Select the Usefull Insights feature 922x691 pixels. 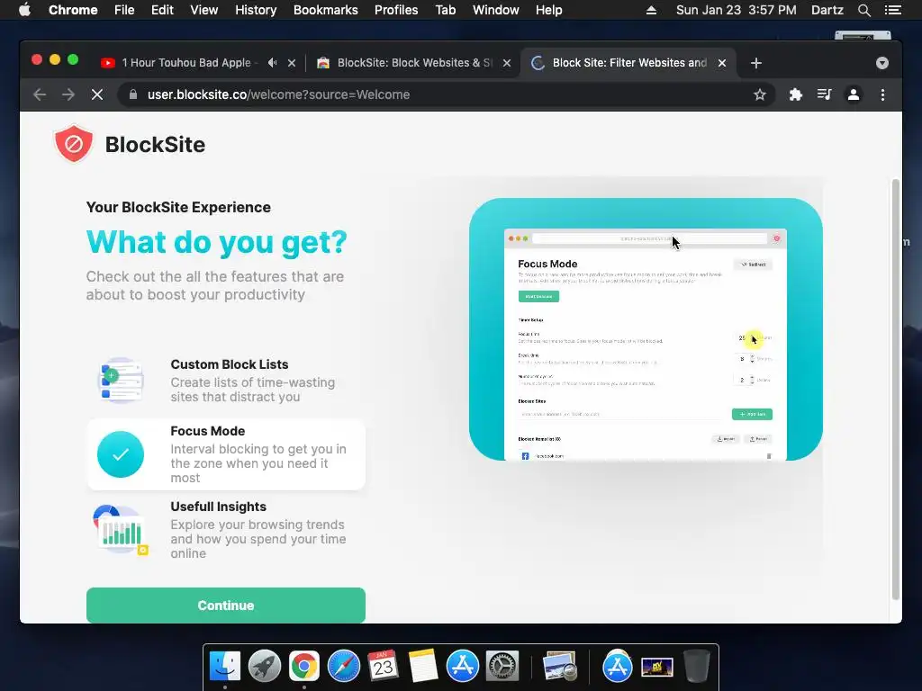coord(226,530)
